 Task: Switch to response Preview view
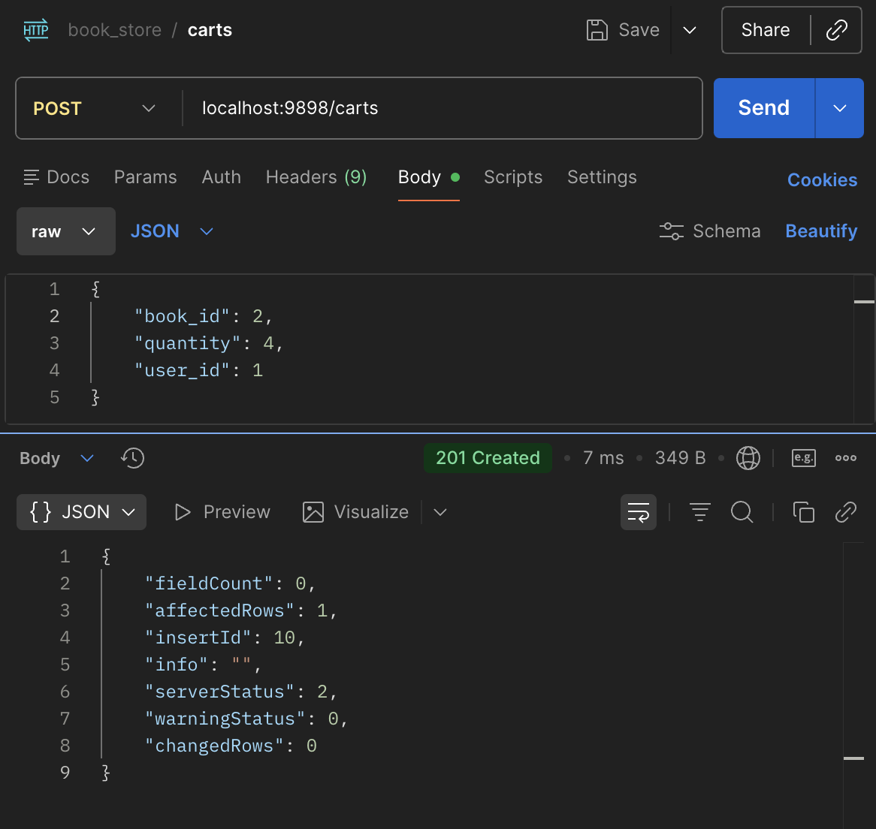(222, 512)
